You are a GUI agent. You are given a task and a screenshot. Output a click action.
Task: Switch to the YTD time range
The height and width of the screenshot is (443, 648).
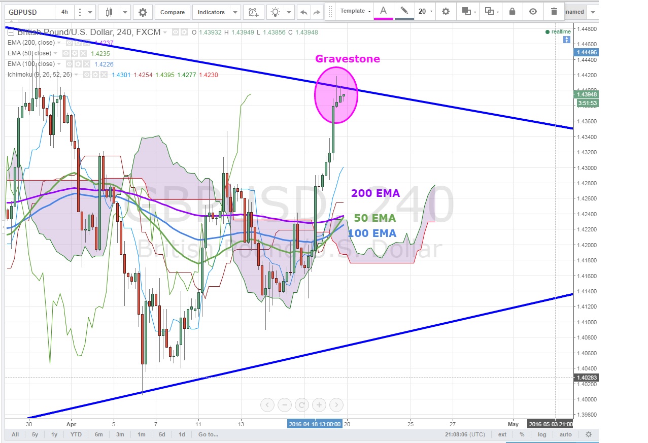pos(76,434)
